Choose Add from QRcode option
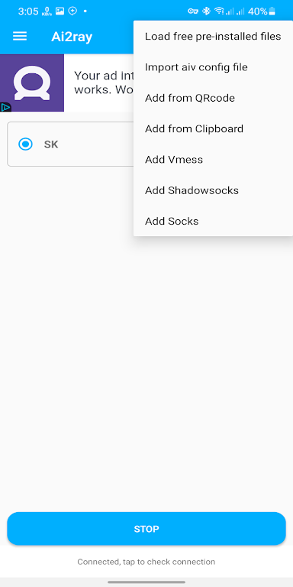The width and height of the screenshot is (293, 587). (x=213, y=98)
